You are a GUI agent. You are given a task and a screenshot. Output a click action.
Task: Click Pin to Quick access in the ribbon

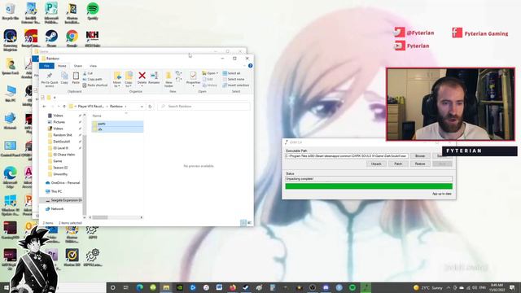click(x=50, y=79)
